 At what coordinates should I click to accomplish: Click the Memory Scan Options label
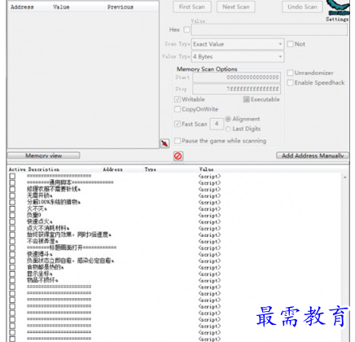207,69
